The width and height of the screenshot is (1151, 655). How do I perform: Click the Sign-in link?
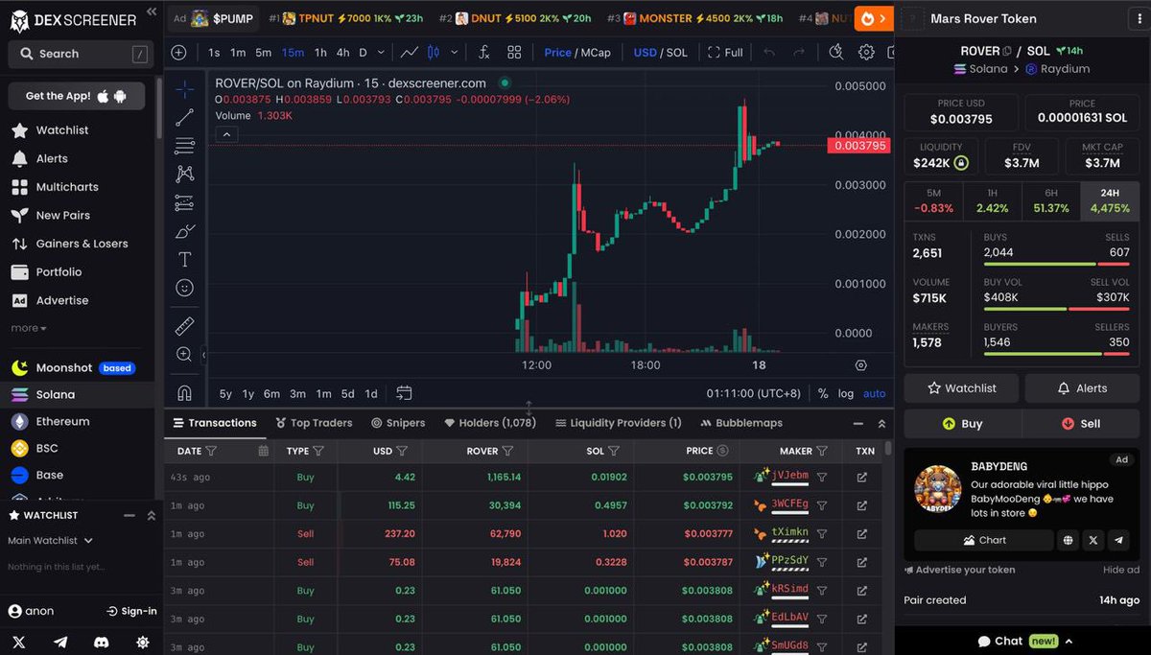click(131, 611)
